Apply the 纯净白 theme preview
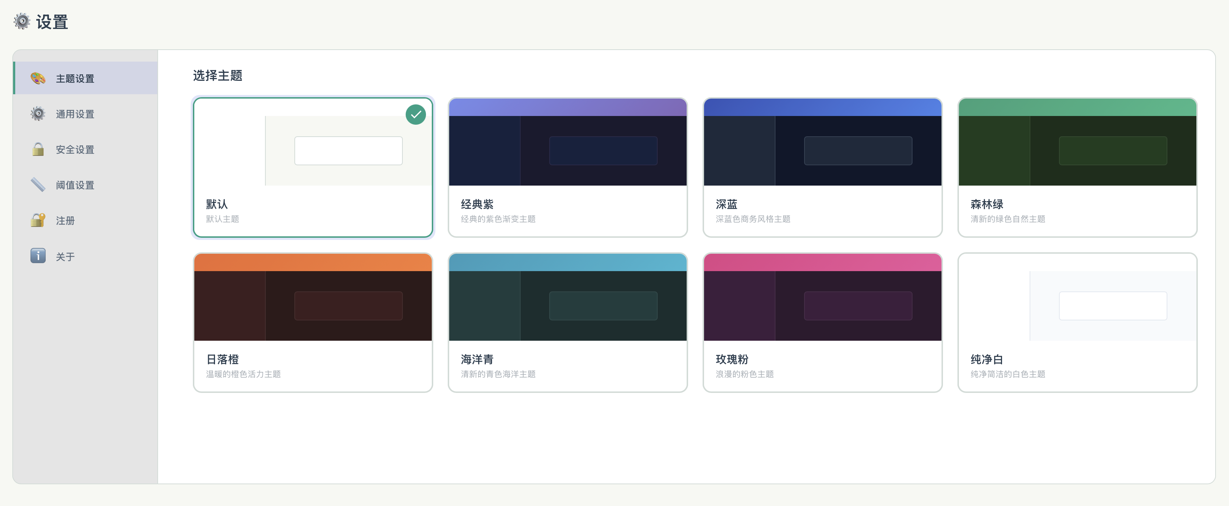The image size is (1229, 506). click(1077, 297)
